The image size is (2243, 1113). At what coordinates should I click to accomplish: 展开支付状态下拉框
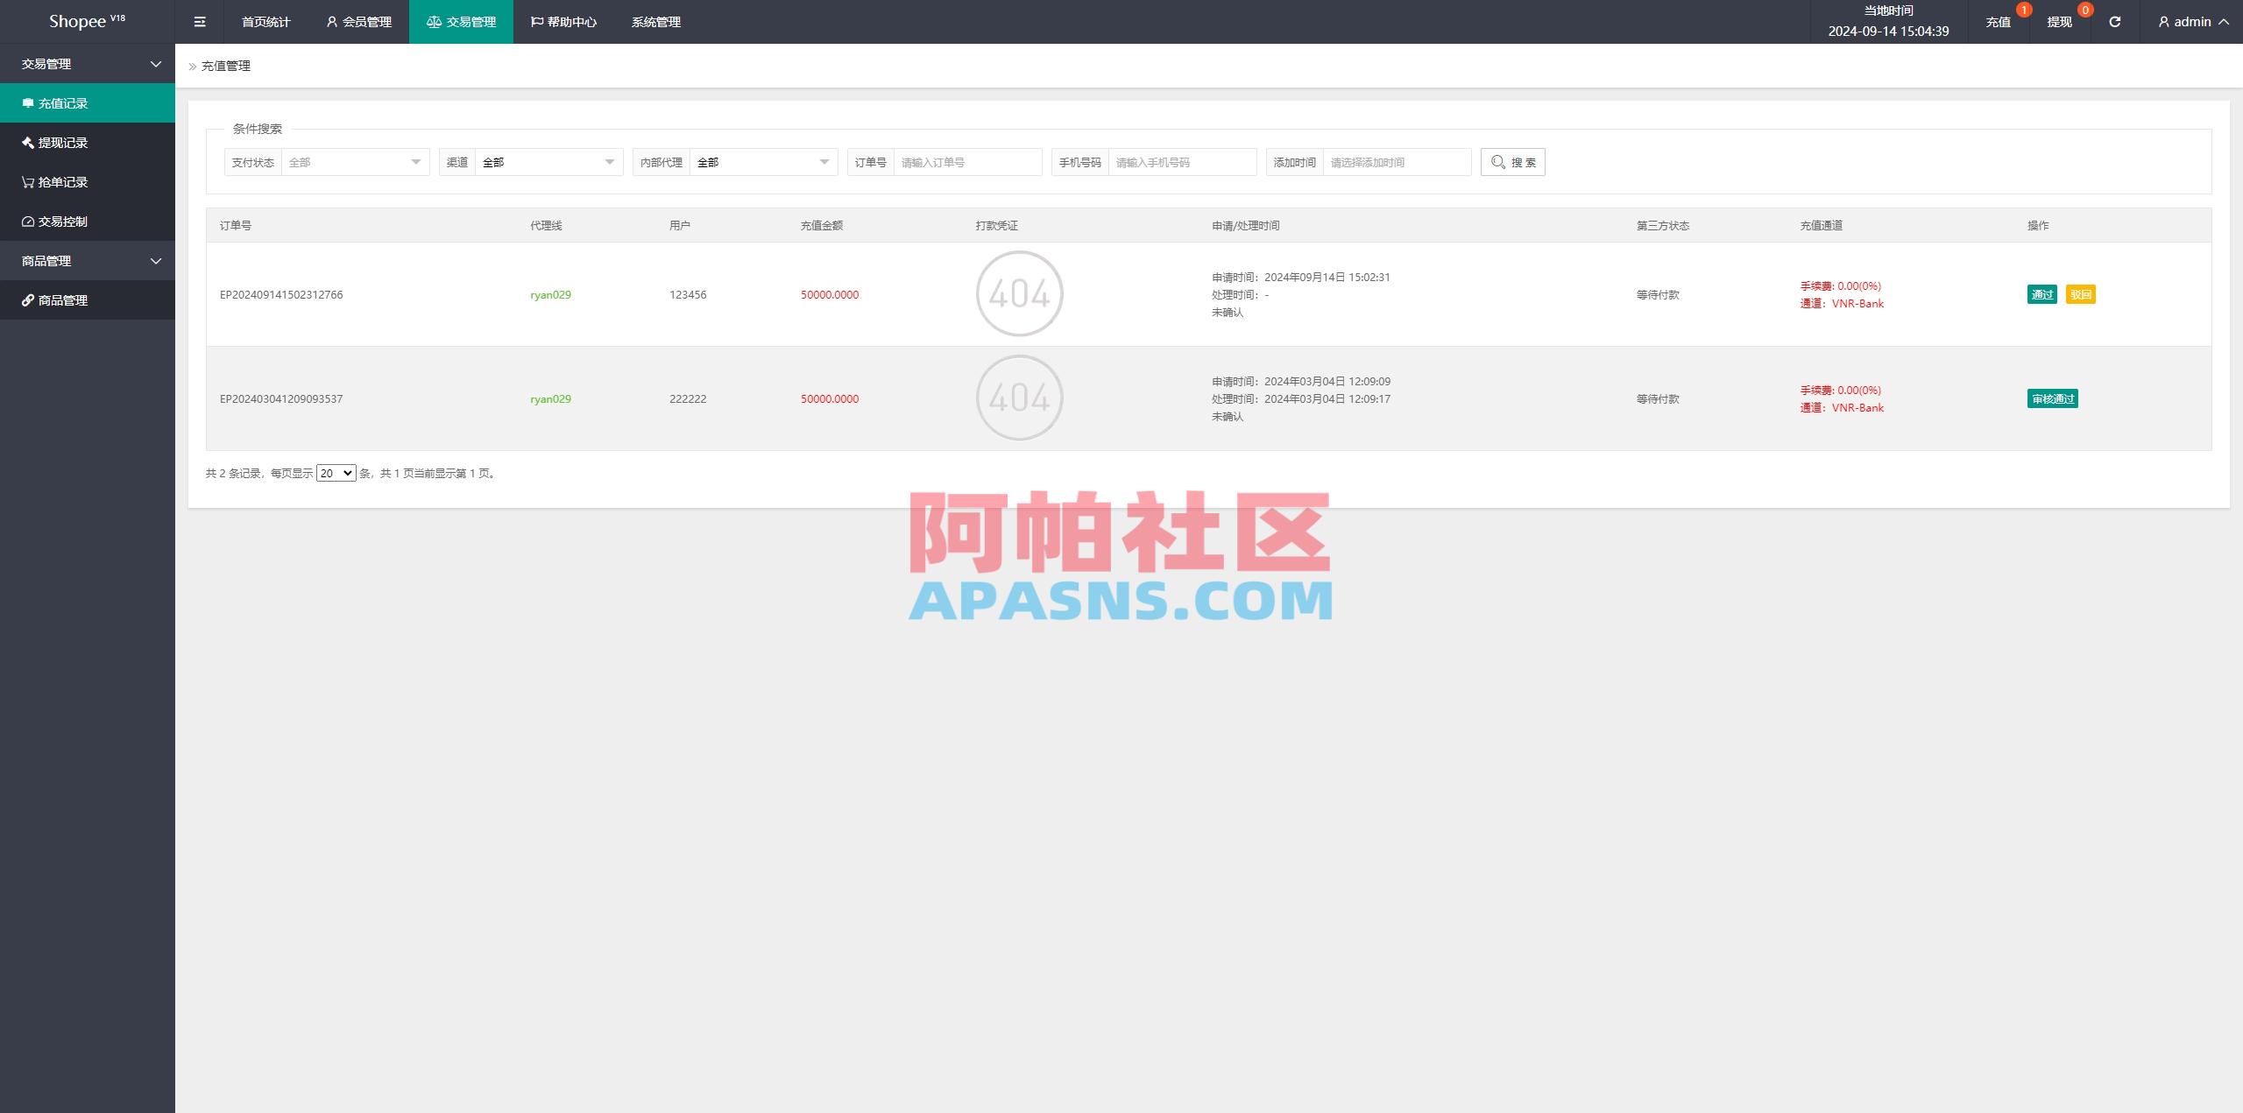[354, 162]
